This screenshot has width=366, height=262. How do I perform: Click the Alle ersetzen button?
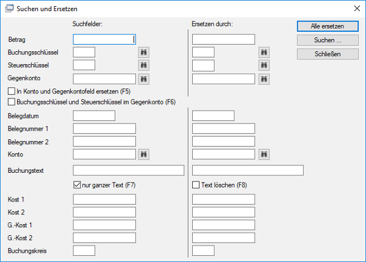328,26
